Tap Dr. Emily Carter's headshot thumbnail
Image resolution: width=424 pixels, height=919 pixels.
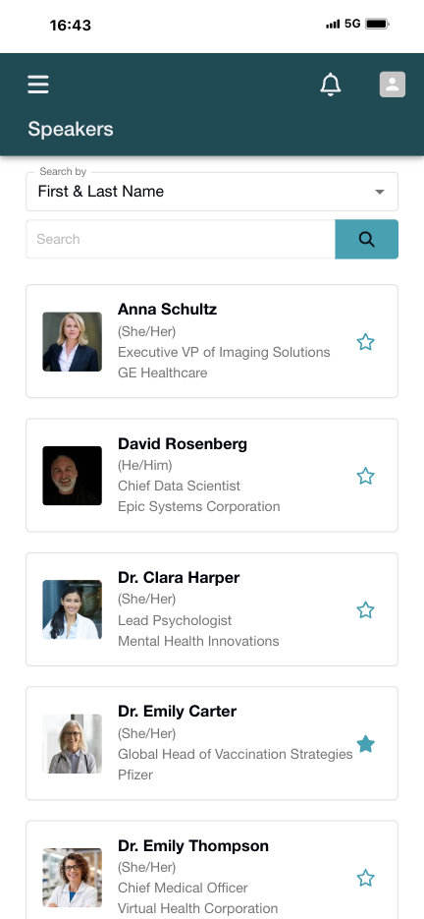pos(72,744)
